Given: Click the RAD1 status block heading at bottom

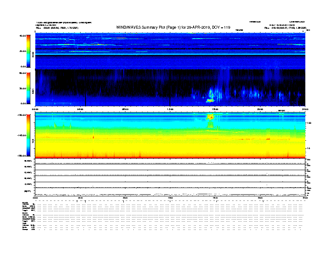Looking at the screenshot, I should tap(25, 213).
